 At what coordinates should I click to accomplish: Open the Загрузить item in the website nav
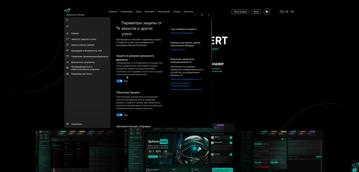click(150, 12)
